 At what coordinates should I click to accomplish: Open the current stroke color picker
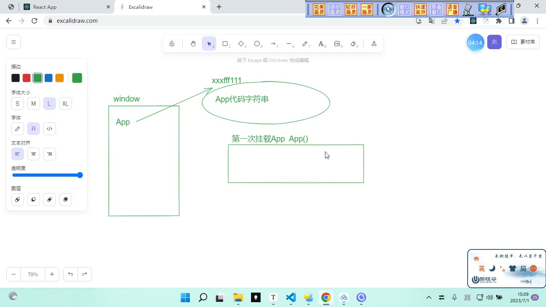77,78
